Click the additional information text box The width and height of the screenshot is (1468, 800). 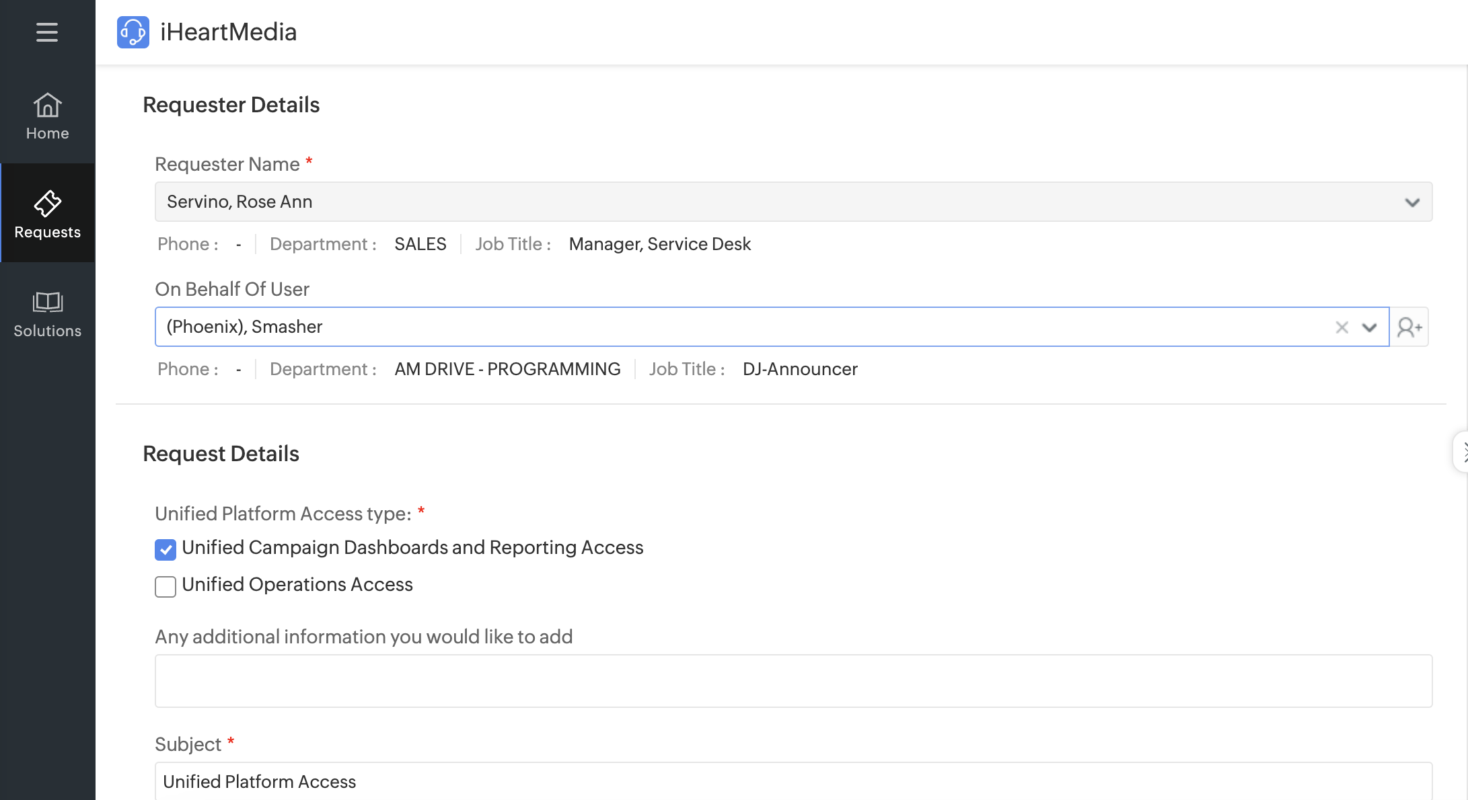(793, 681)
